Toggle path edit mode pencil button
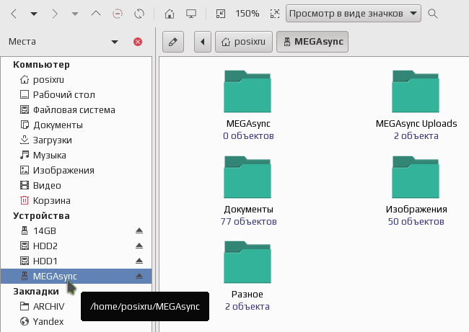The height and width of the screenshot is (332, 469). [x=173, y=42]
